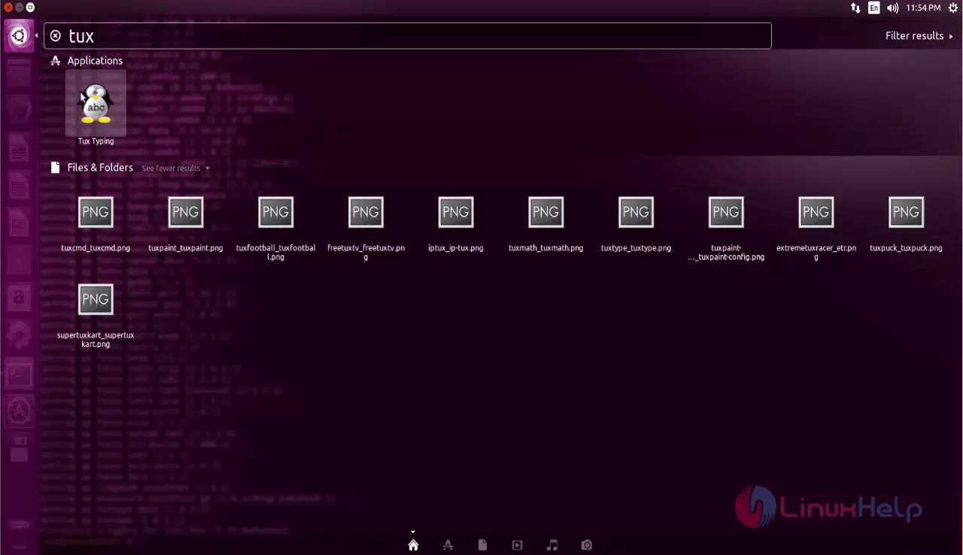Open the En keyboard layout indicator
963x555 pixels.
873,8
